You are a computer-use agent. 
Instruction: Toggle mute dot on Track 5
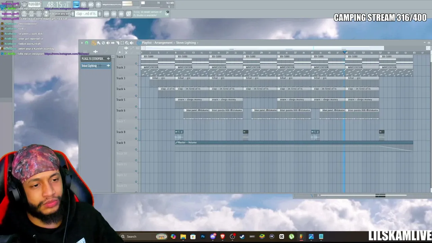pyautogui.click(x=136, y=107)
